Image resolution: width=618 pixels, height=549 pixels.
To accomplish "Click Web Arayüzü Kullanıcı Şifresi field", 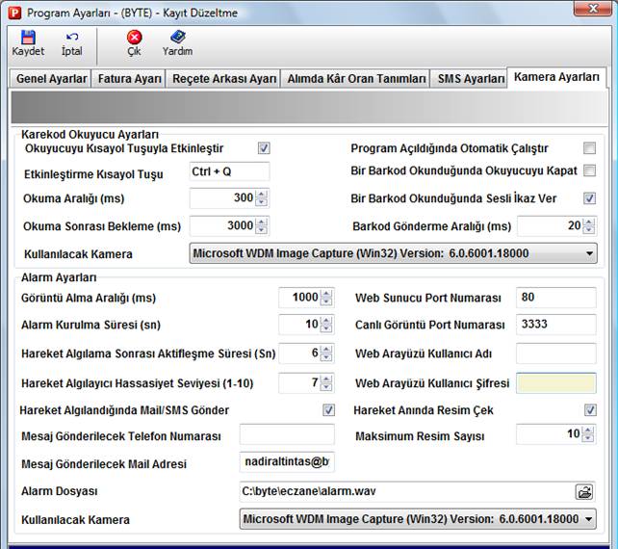I will (556, 383).
